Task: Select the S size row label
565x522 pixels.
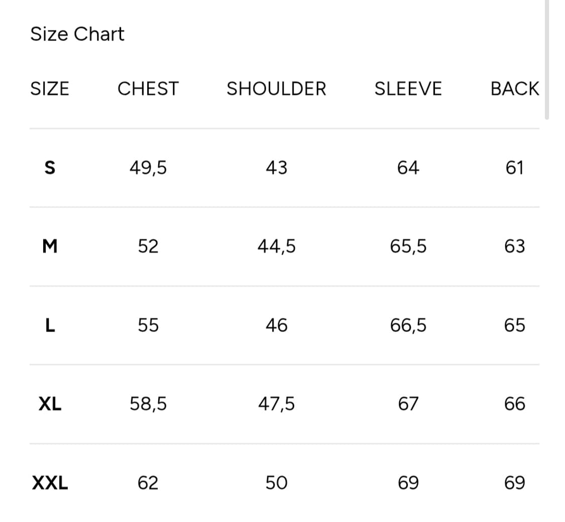Action: (50, 168)
